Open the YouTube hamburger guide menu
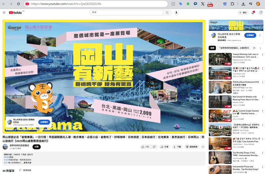Viewport: 265px width, 174px height. 4,13
